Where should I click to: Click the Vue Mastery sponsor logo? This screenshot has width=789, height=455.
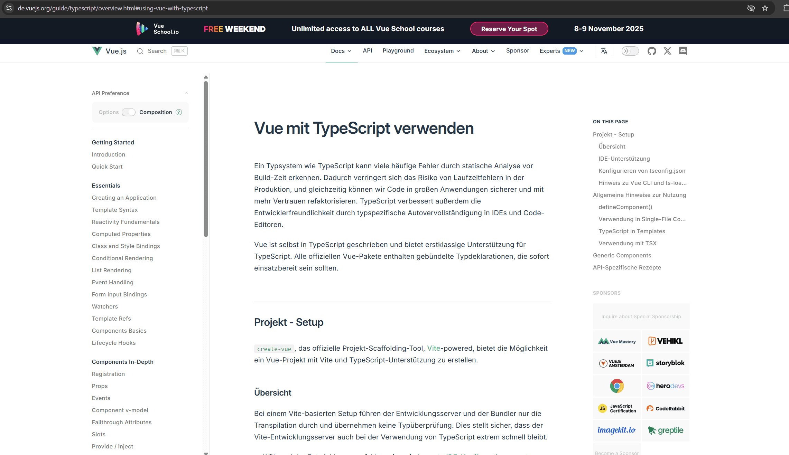(x=616, y=341)
